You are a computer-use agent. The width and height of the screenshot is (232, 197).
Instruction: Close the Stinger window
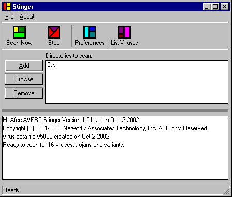[x=225, y=7]
